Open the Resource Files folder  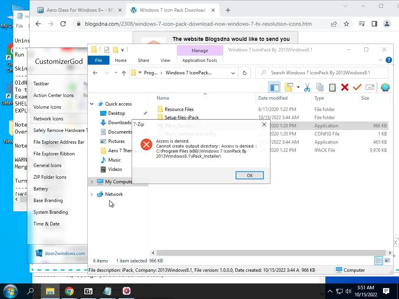click(179, 109)
